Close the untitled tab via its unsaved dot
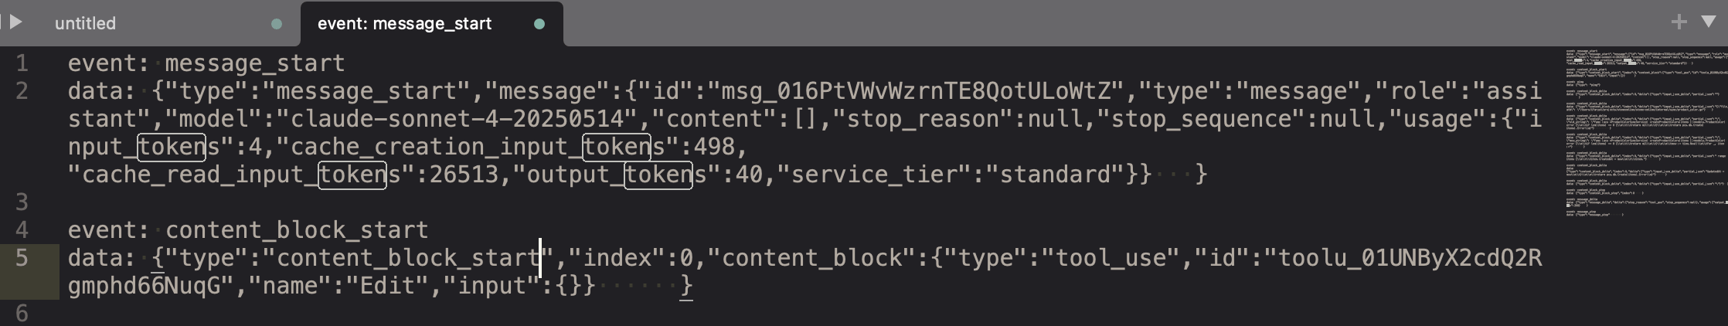 point(277,24)
